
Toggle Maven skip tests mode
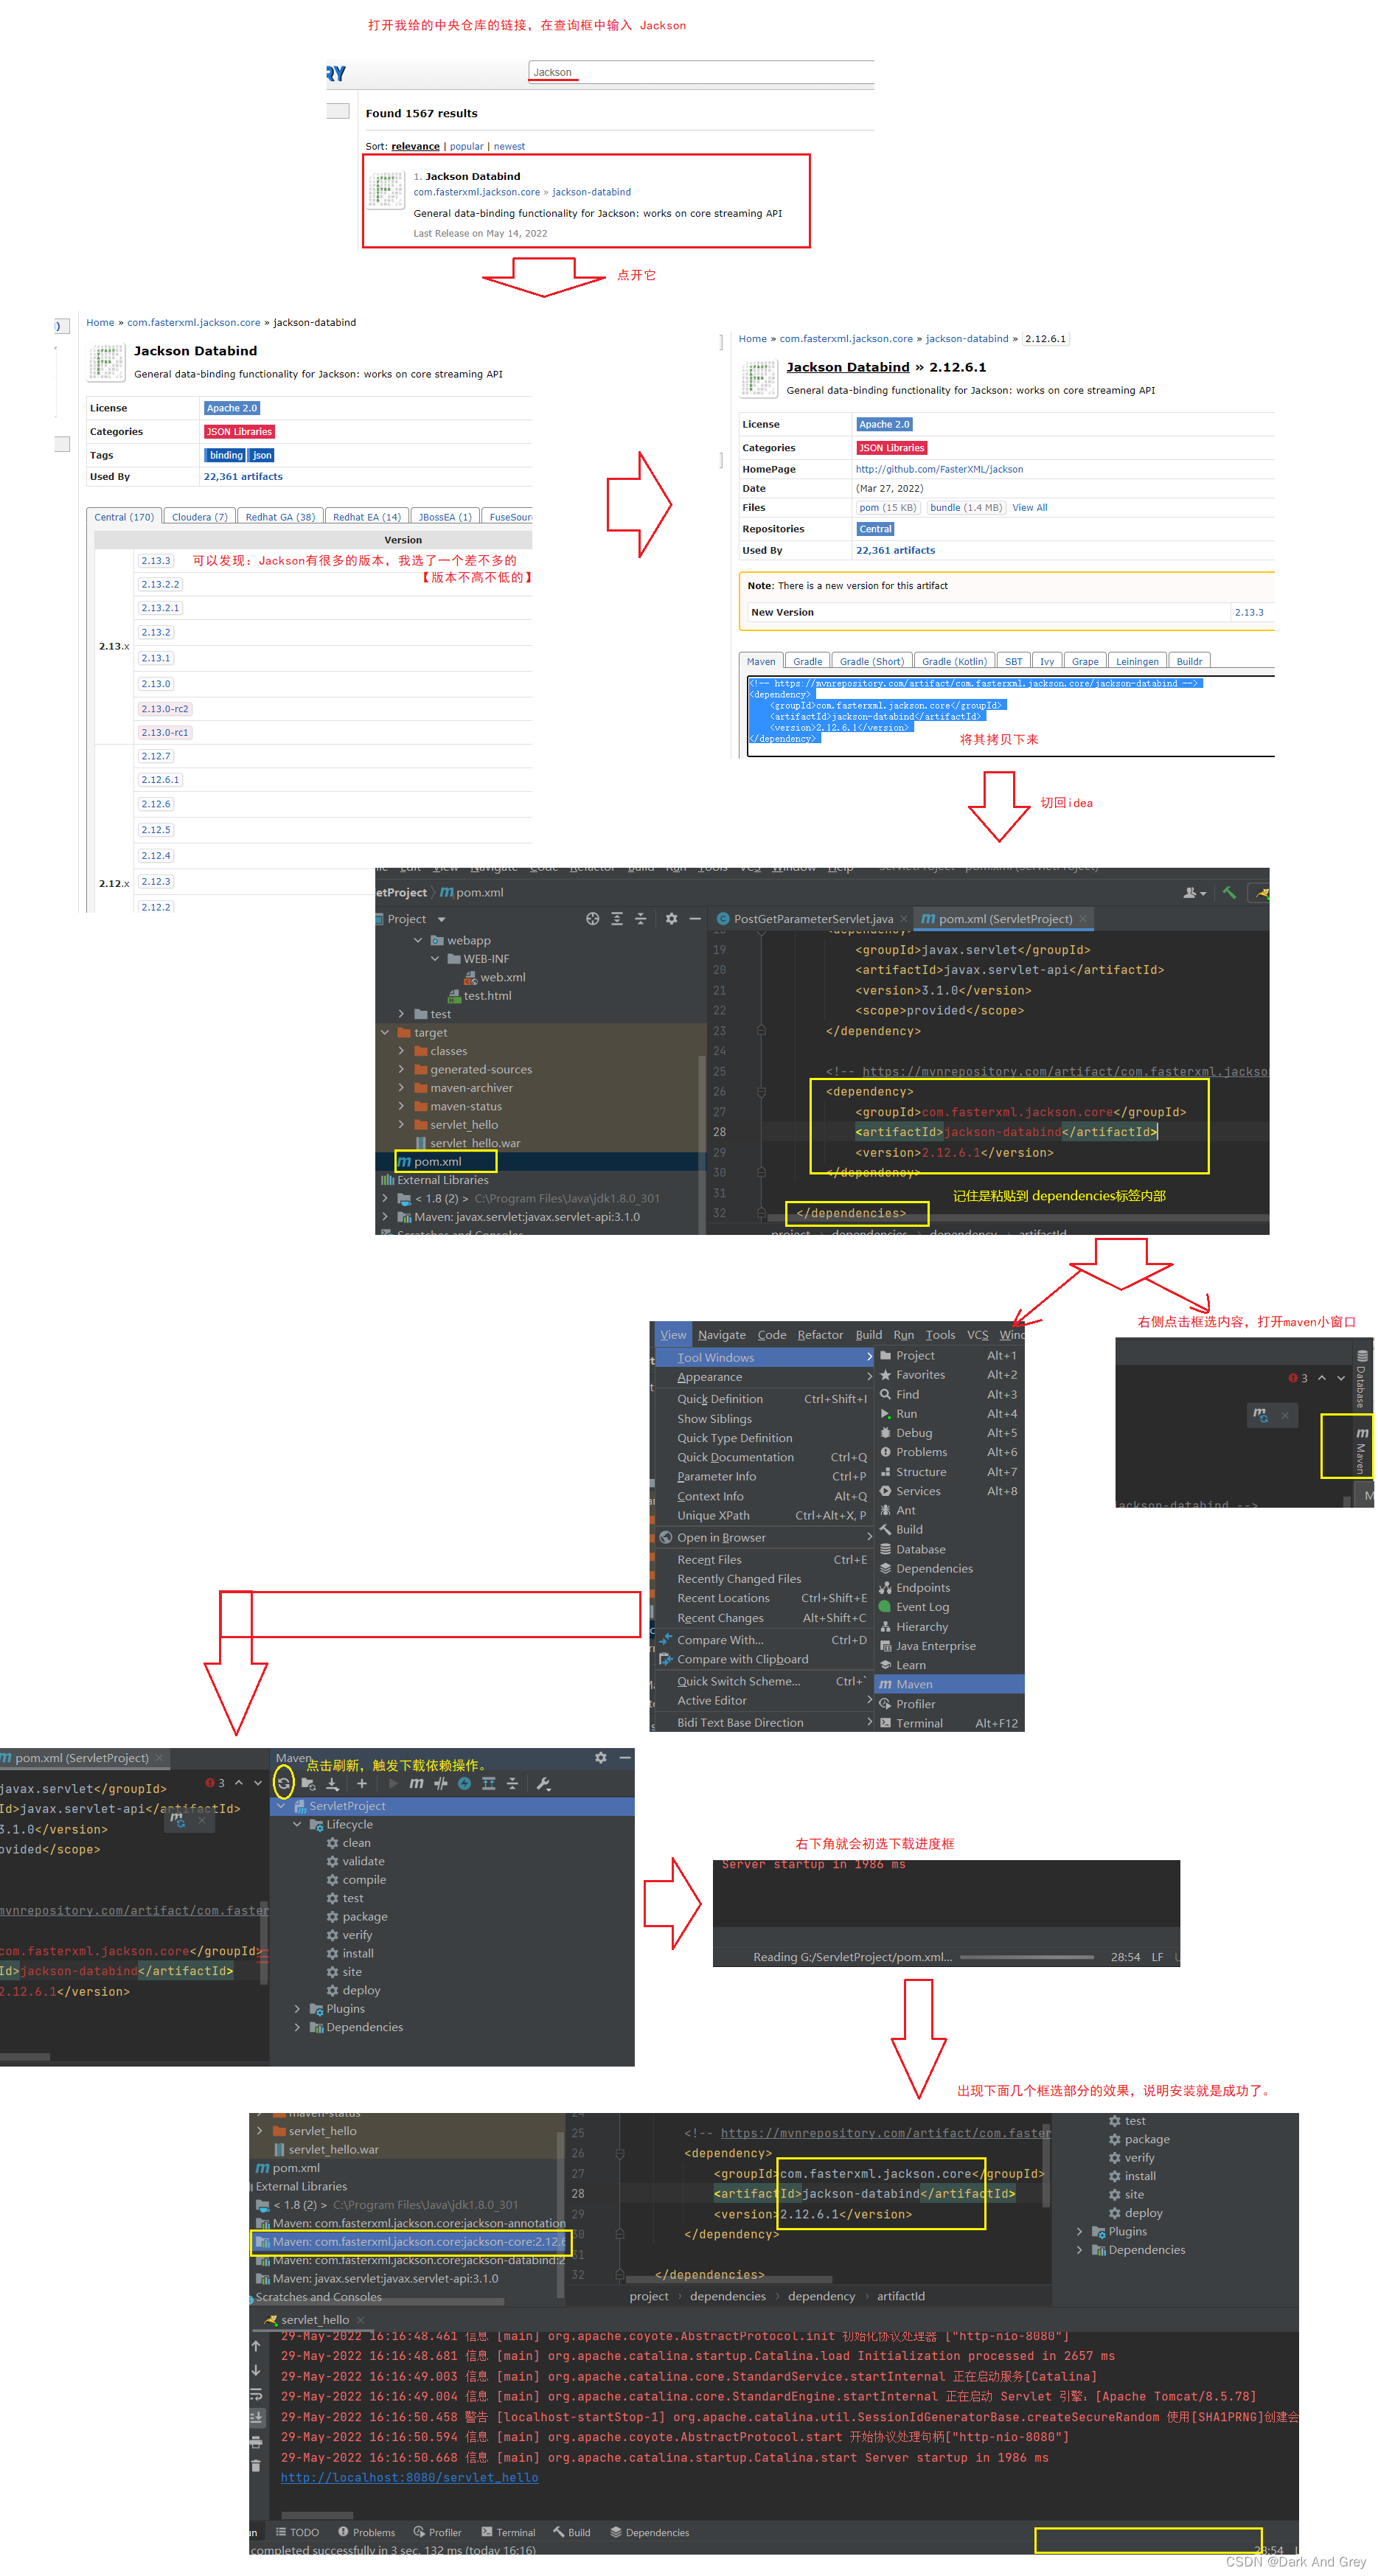tap(464, 1783)
